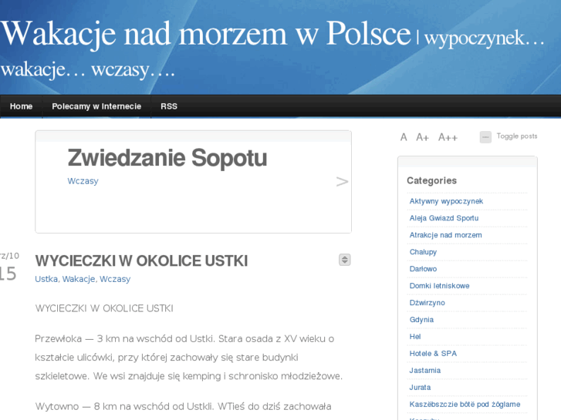Click the plain WYCIECZKI W OKOLICE USTKI subheading text
The width and height of the screenshot is (561, 420).
(104, 308)
